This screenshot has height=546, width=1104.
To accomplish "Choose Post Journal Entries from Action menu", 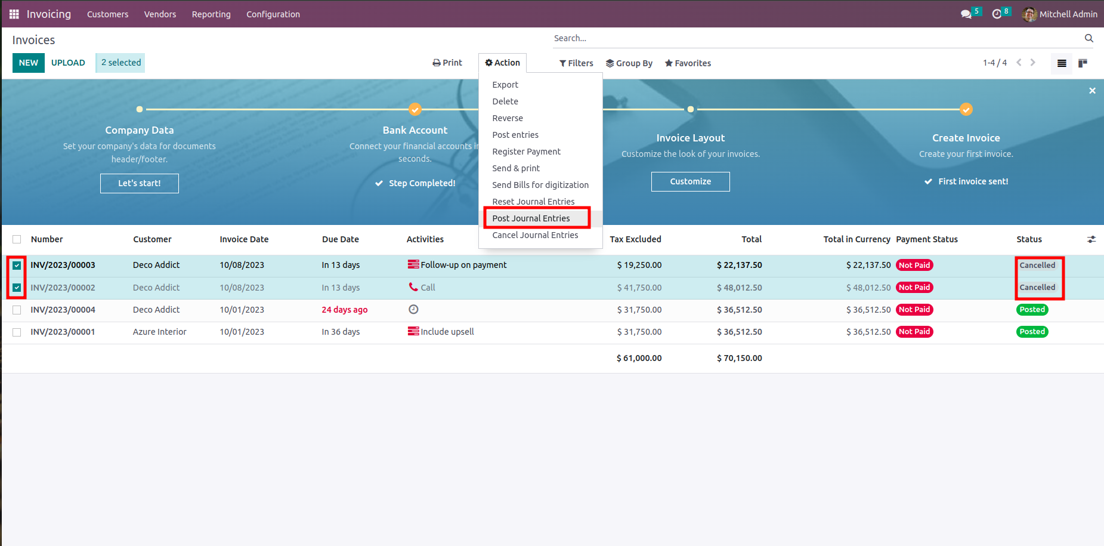I will 531,218.
